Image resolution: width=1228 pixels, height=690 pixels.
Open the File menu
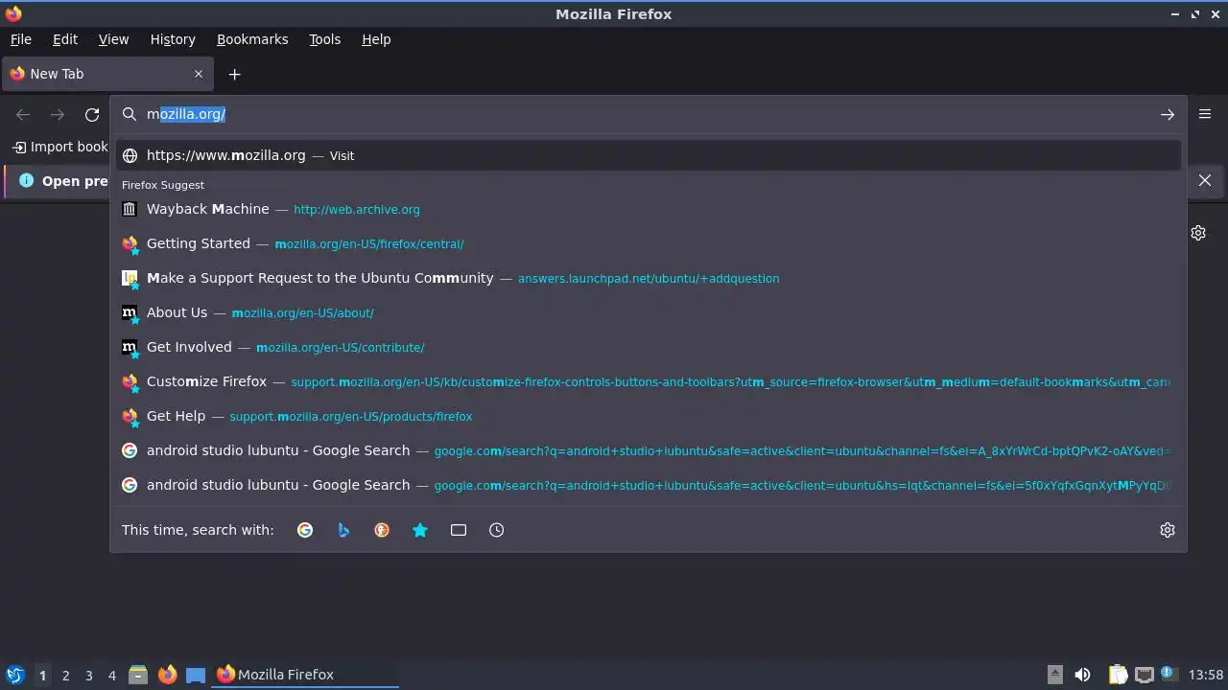coord(21,39)
